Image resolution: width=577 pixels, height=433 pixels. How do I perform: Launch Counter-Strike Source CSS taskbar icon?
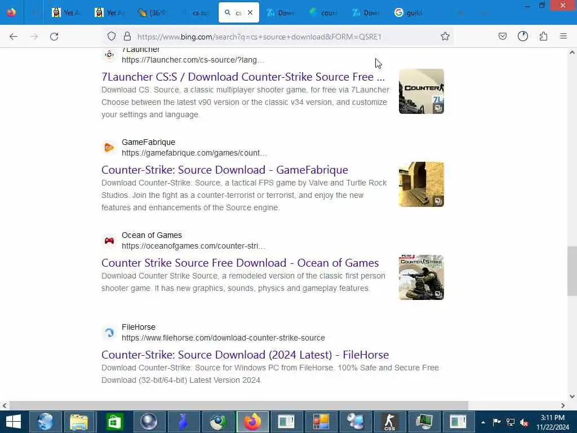[390, 422]
